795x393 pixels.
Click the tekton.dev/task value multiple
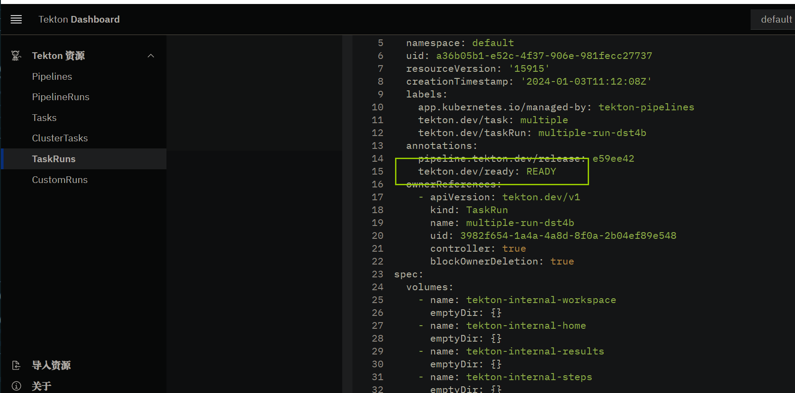pos(544,120)
